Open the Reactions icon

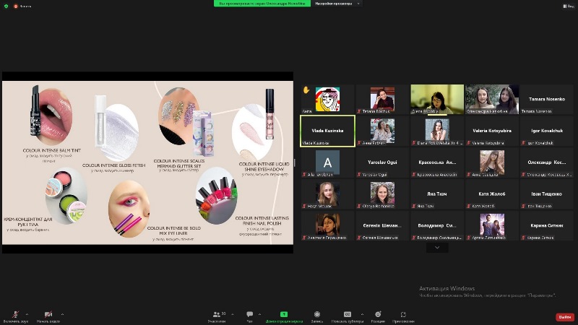378,315
